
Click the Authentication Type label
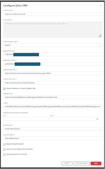click(x=11, y=41)
